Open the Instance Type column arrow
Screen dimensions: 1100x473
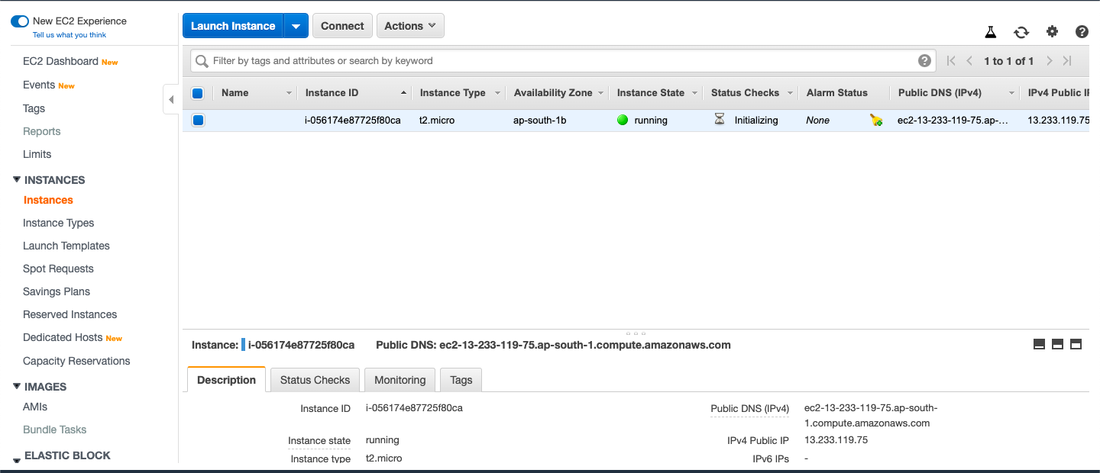point(497,93)
